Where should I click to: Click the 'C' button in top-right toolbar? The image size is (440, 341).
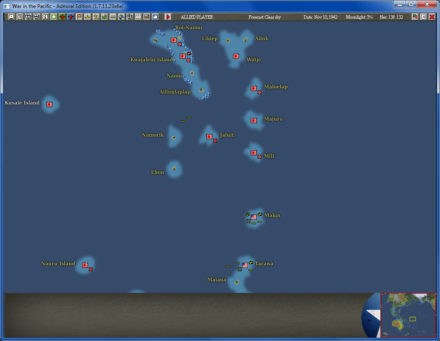(423, 17)
